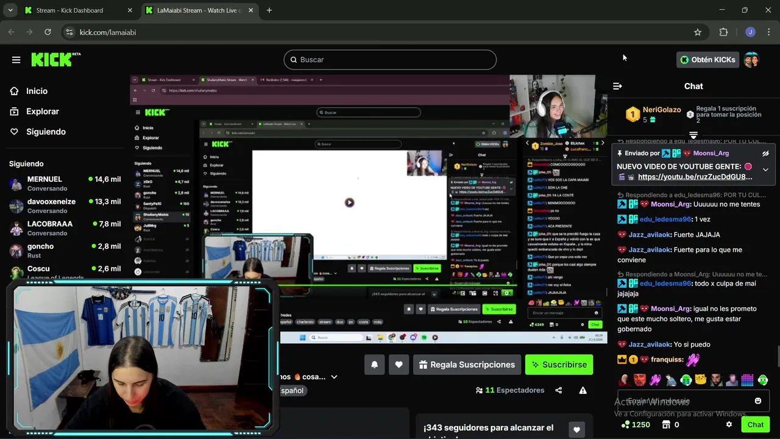Image resolution: width=780 pixels, height=439 pixels.
Task: Click franquiss username in chat
Action: point(666,360)
